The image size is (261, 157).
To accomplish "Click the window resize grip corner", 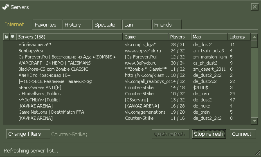I will click(257, 153).
